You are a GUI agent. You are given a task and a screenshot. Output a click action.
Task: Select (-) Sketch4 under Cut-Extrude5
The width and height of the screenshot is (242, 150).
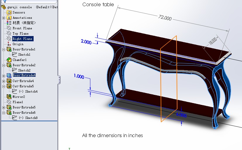[28, 91]
